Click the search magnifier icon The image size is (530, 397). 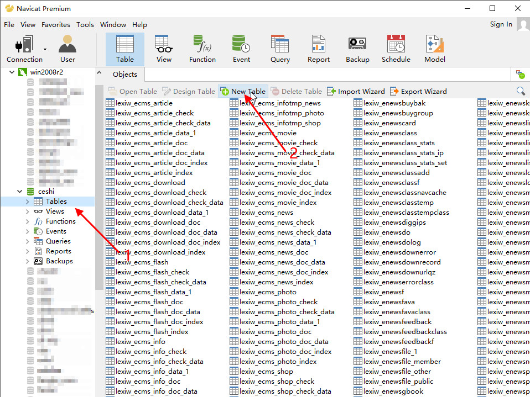[521, 91]
